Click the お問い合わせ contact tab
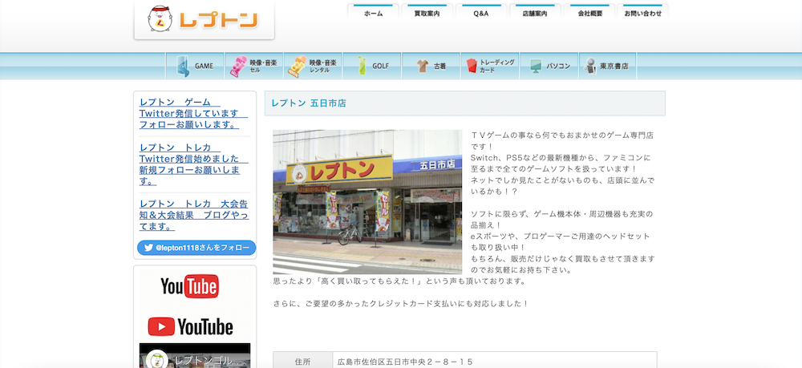The image size is (802, 368). (642, 14)
